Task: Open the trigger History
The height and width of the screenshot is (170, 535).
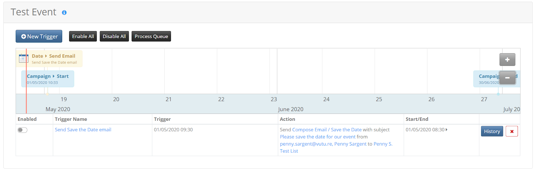Action: (492, 132)
